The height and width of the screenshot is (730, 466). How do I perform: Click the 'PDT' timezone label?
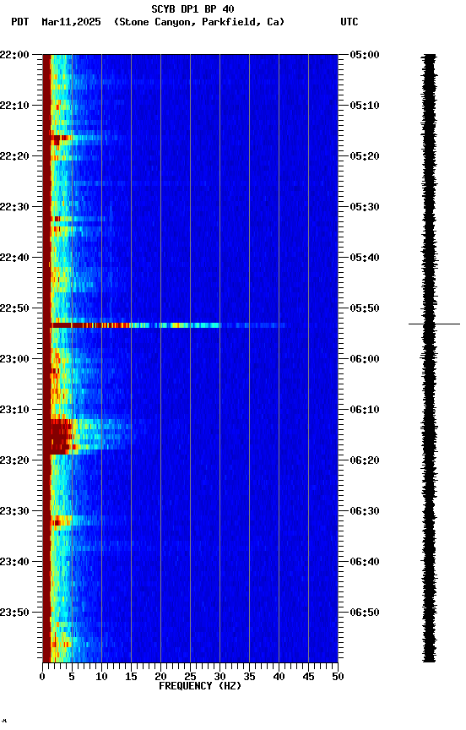[20, 22]
